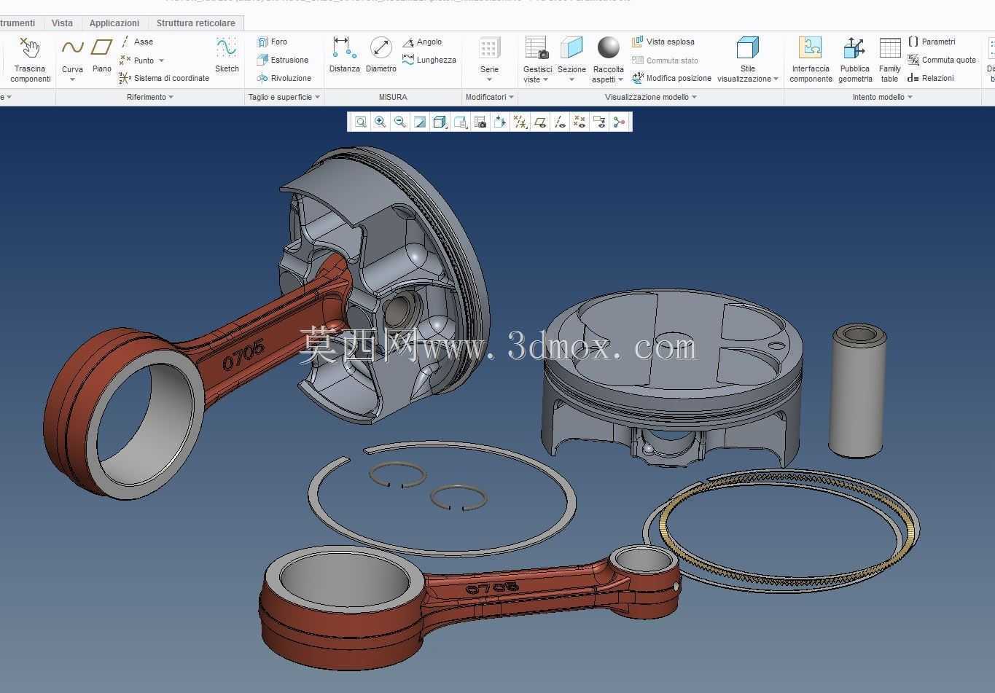995x693 pixels.
Task: Open Interfaccia componente
Action: (811, 60)
